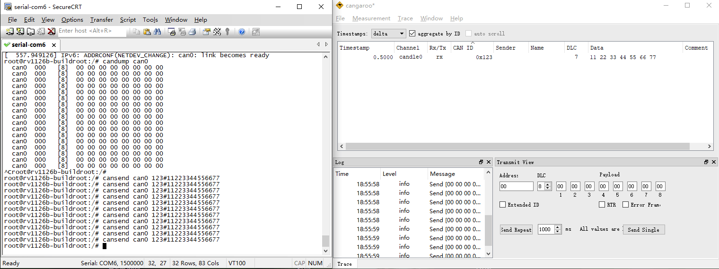Open Global Options tools icon
Image resolution: width=719 pixels, height=269 pixels.
(217, 32)
